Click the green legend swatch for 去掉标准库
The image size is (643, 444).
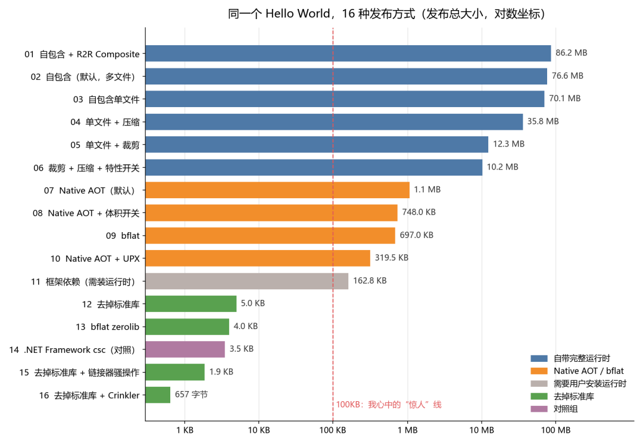[539, 396]
